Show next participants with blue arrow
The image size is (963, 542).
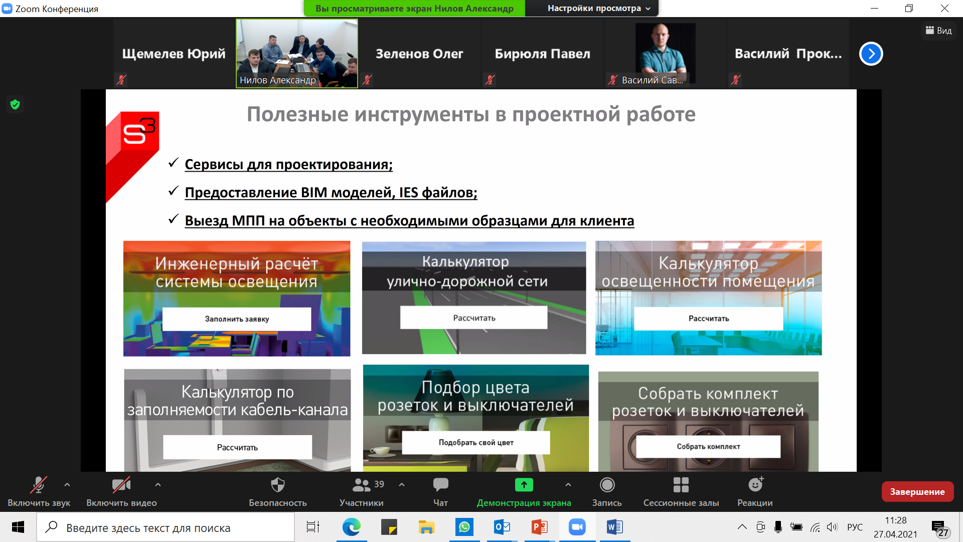[x=871, y=54]
